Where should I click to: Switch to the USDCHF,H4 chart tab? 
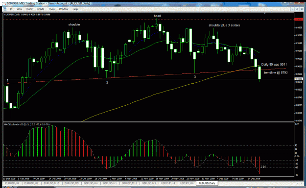coord(168,183)
